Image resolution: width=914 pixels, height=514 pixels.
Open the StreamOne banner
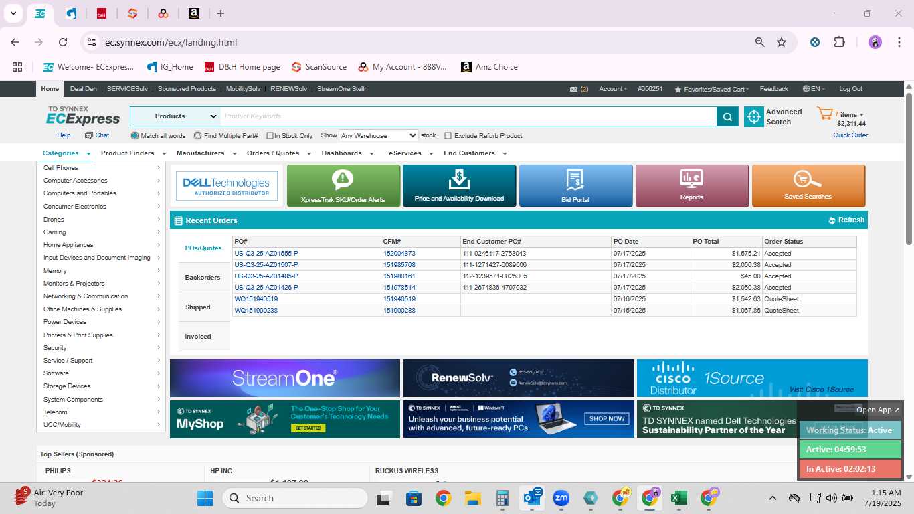(285, 378)
